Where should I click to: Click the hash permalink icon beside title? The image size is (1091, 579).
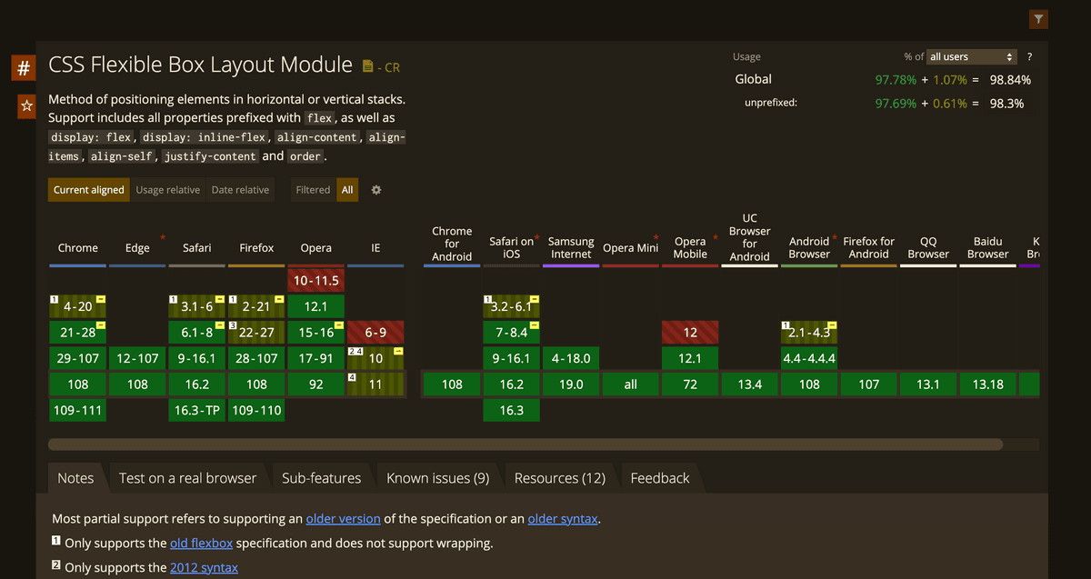click(24, 67)
